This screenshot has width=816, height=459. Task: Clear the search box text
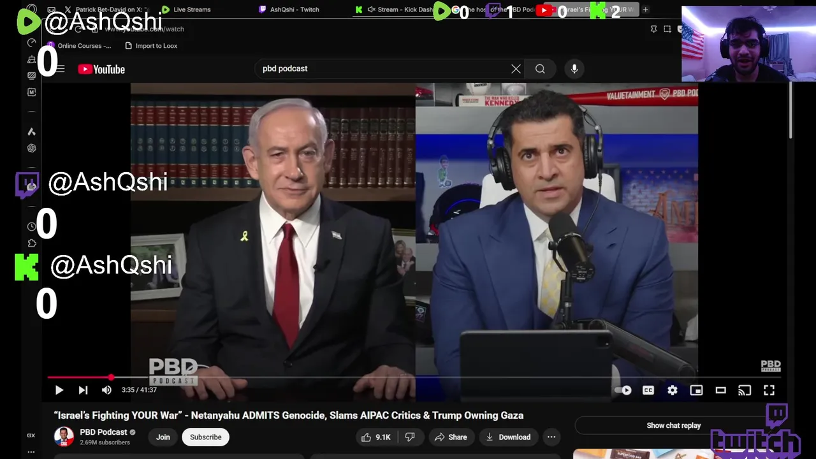[x=516, y=69]
